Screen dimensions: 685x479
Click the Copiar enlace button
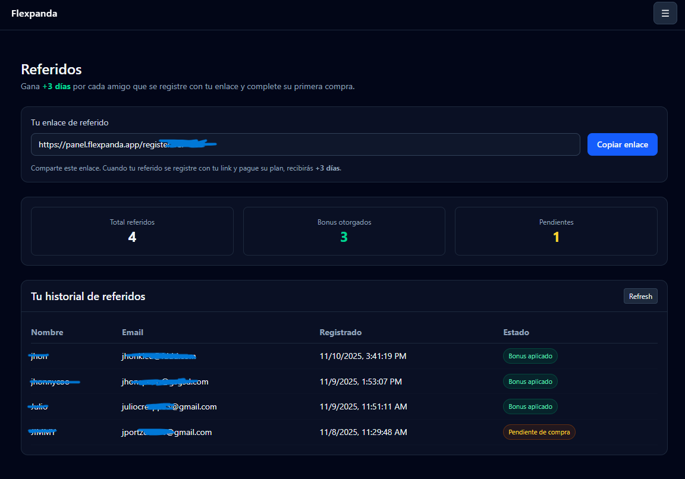click(x=622, y=144)
